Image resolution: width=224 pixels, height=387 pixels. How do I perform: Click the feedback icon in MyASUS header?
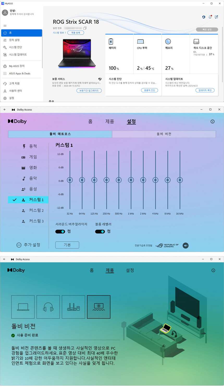pyautogui.click(x=216, y=17)
